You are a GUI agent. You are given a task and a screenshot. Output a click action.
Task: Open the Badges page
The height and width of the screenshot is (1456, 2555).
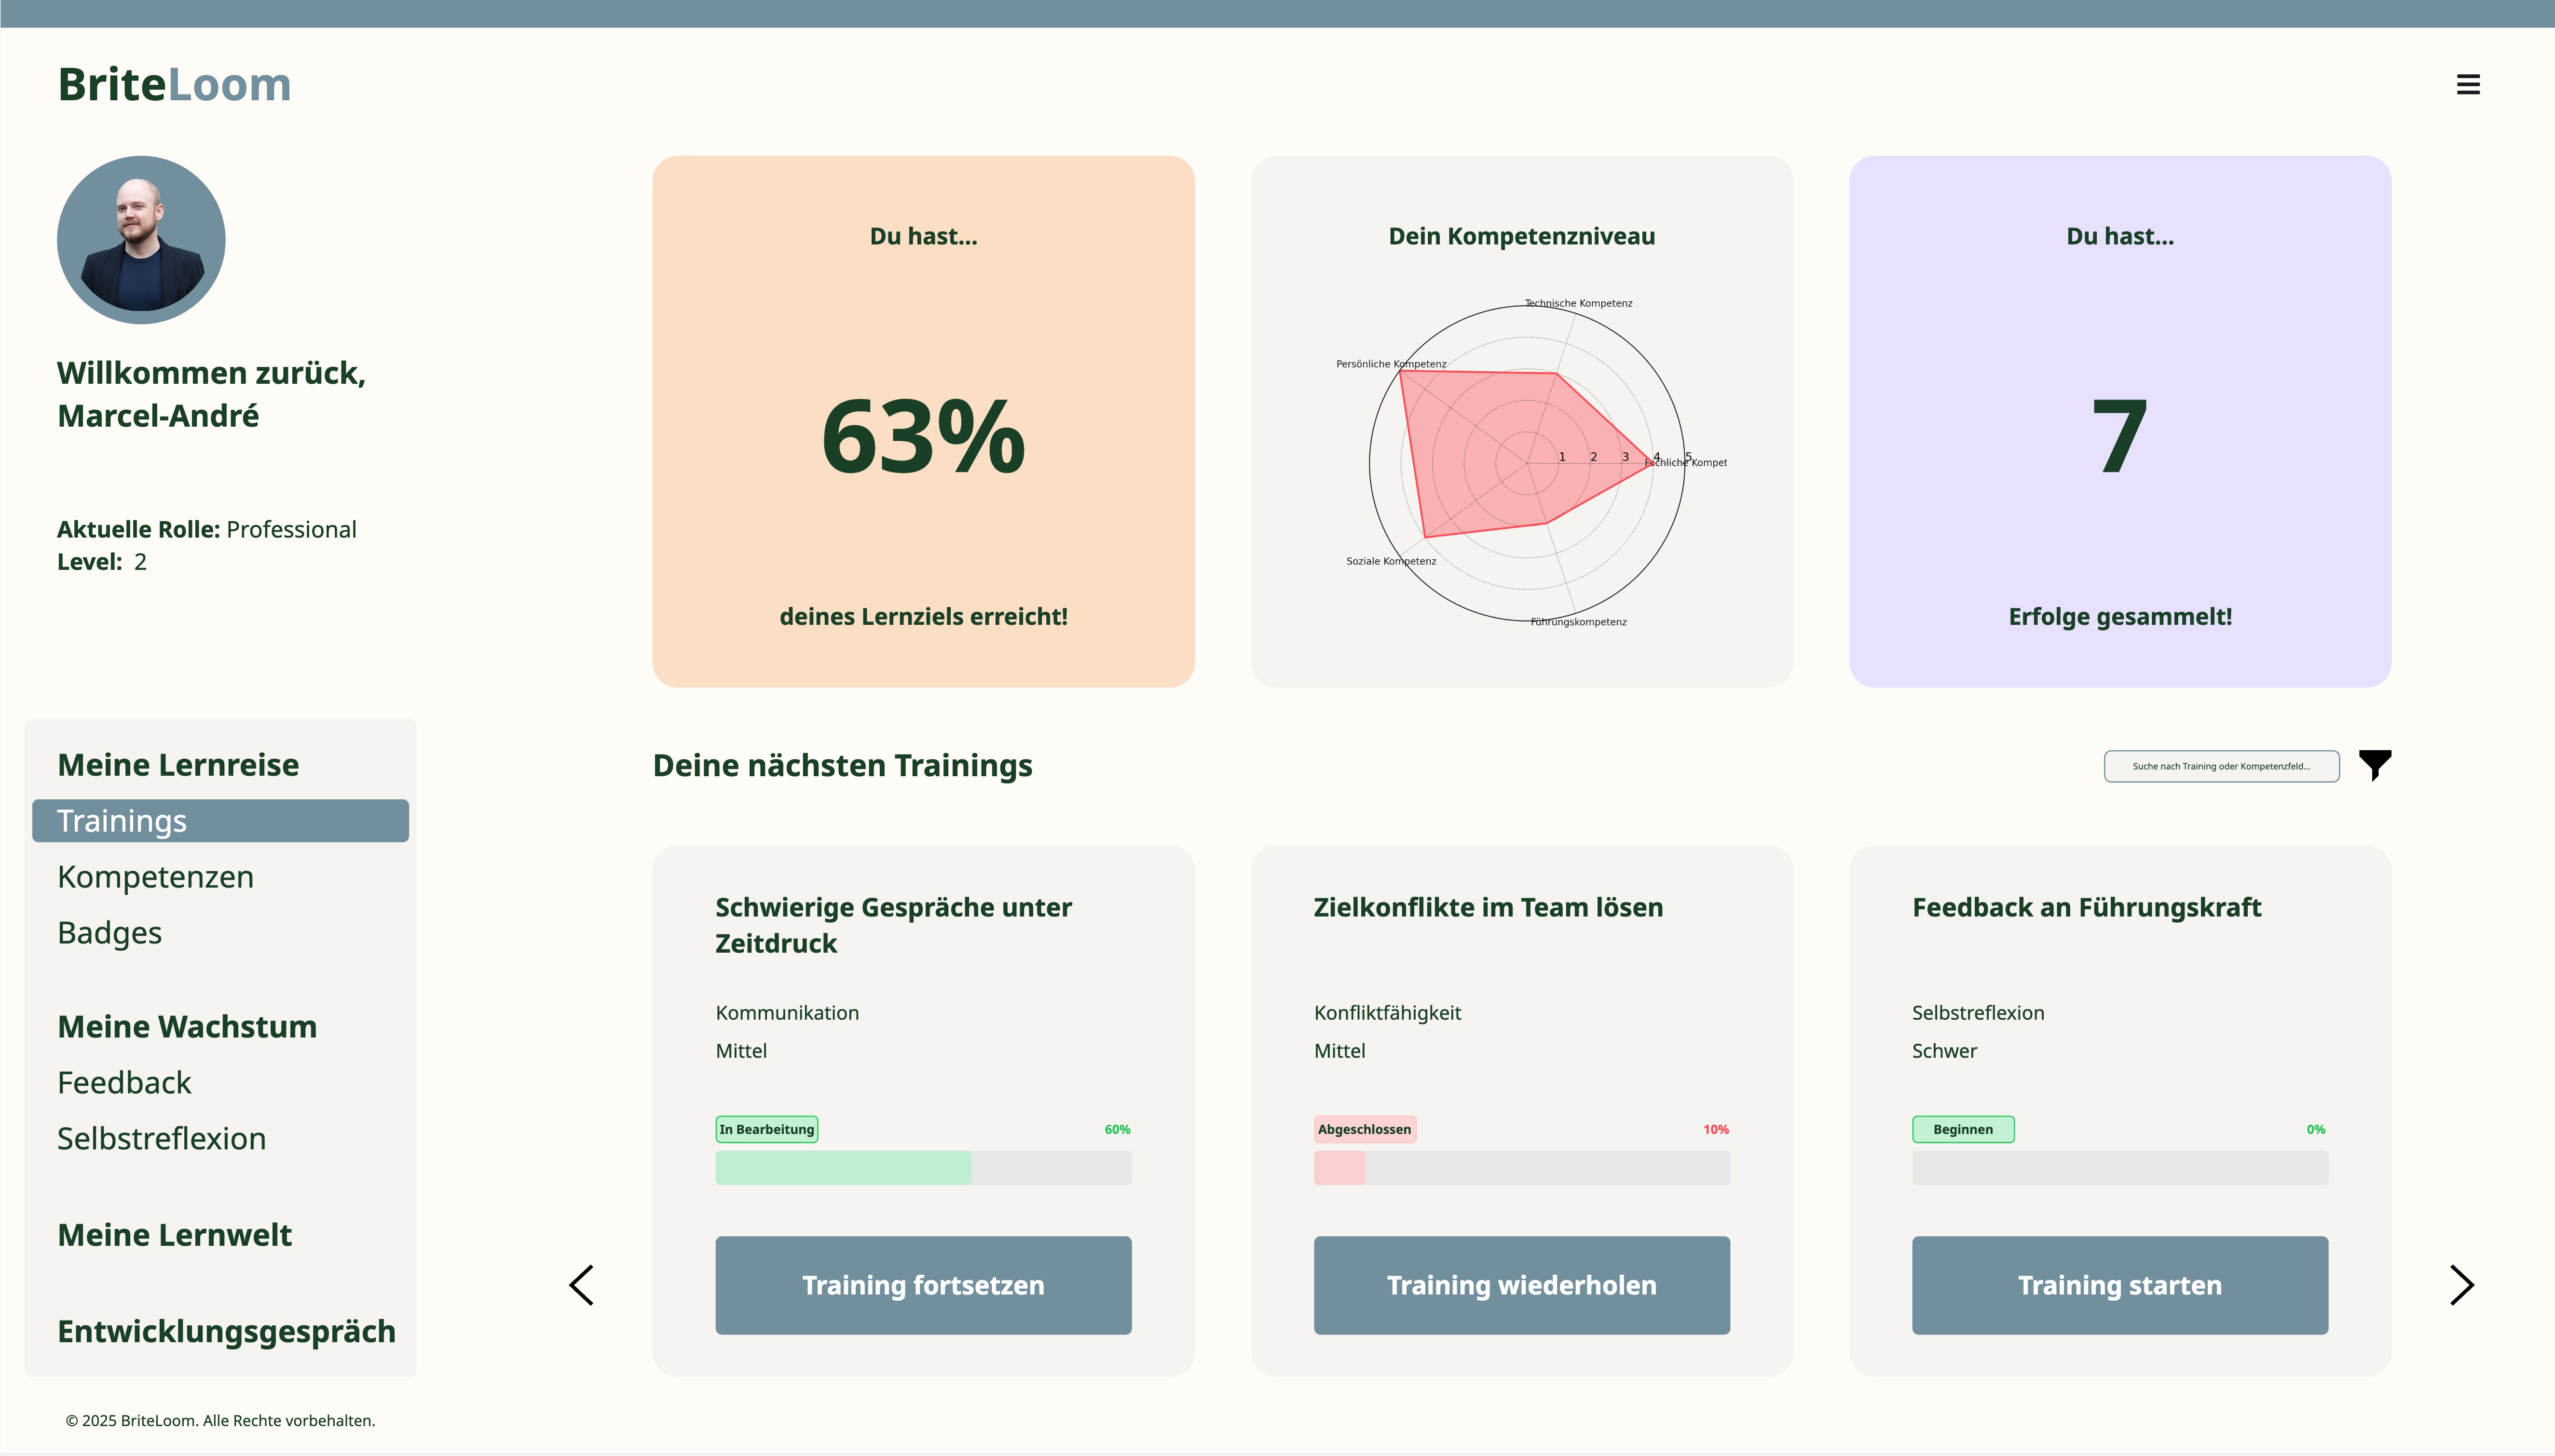pyautogui.click(x=109, y=932)
